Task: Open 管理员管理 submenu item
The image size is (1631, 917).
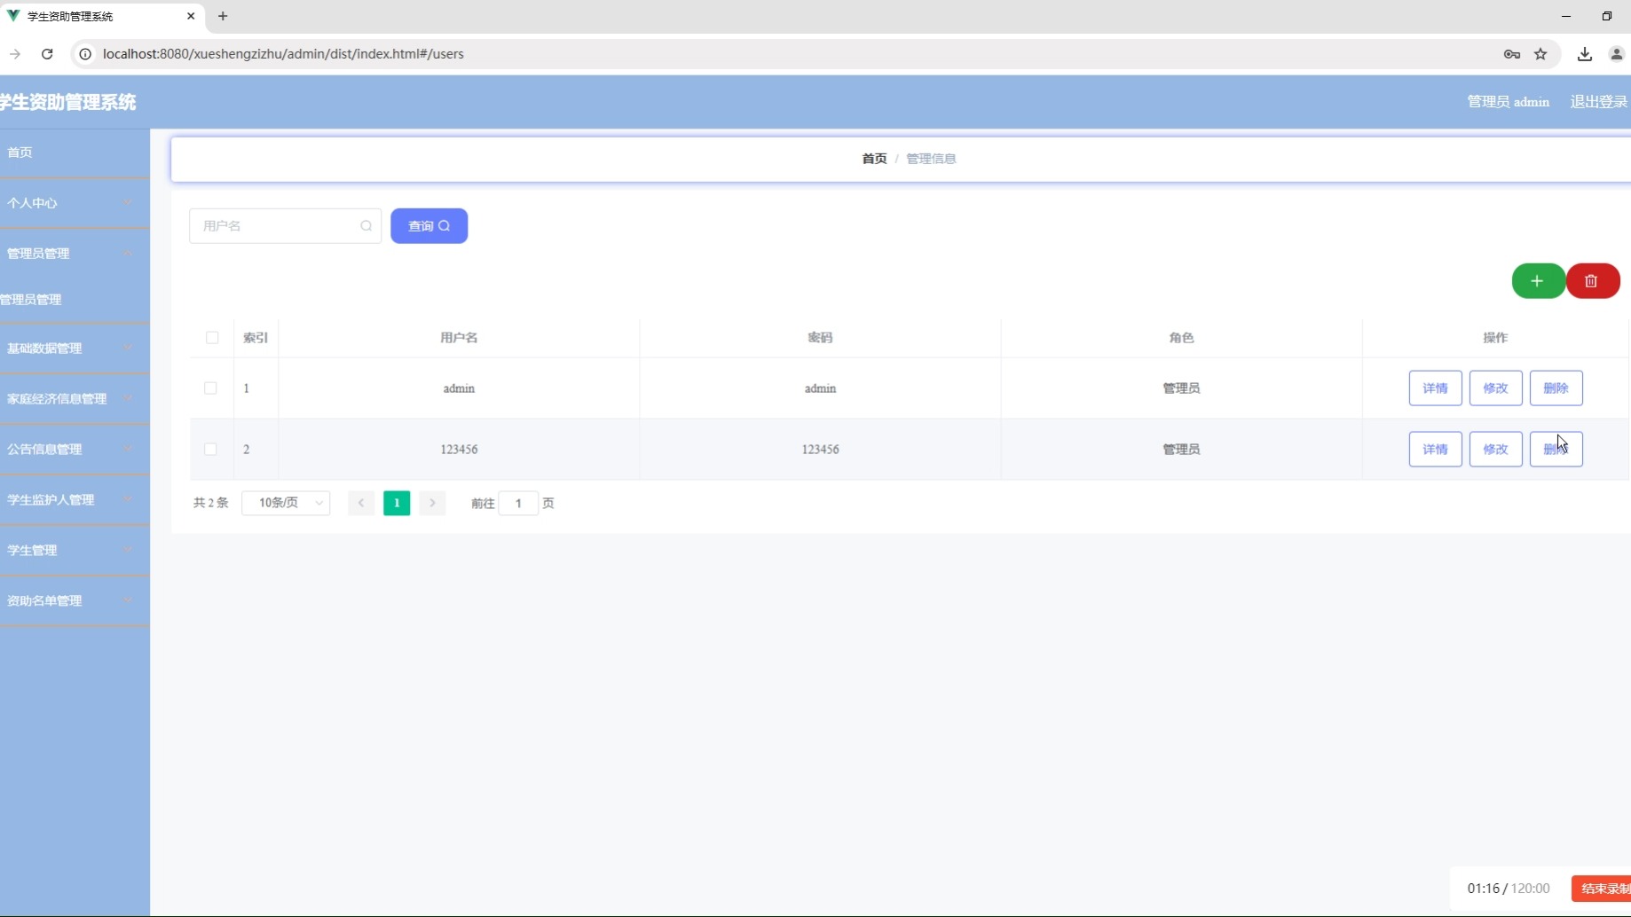Action: [75, 300]
